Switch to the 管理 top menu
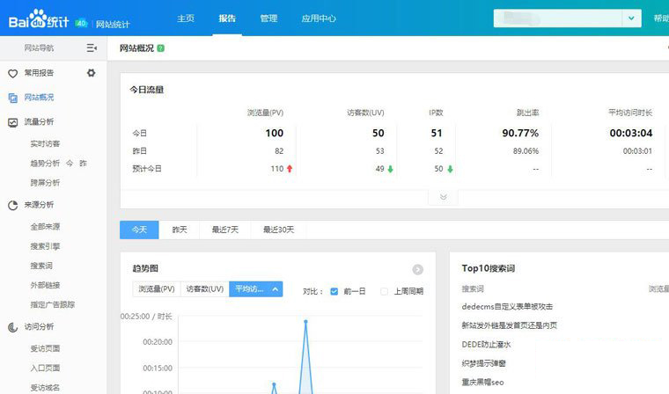This screenshot has height=394, width=669. (x=268, y=18)
